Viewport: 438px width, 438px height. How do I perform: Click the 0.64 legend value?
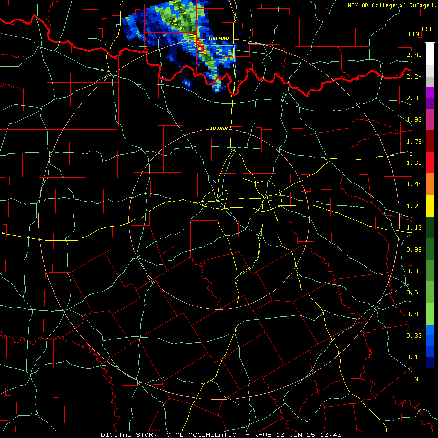tap(414, 292)
